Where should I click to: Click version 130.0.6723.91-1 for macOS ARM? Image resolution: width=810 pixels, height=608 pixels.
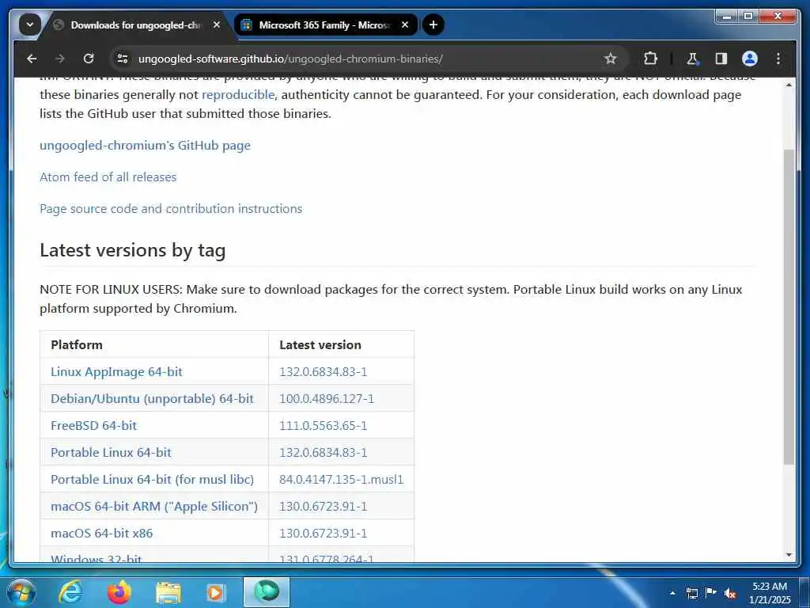pos(324,506)
